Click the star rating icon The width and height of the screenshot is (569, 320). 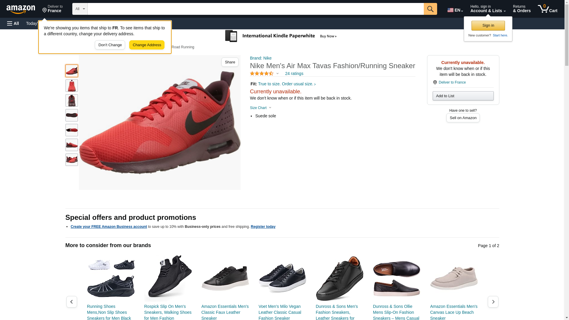coord(262,73)
